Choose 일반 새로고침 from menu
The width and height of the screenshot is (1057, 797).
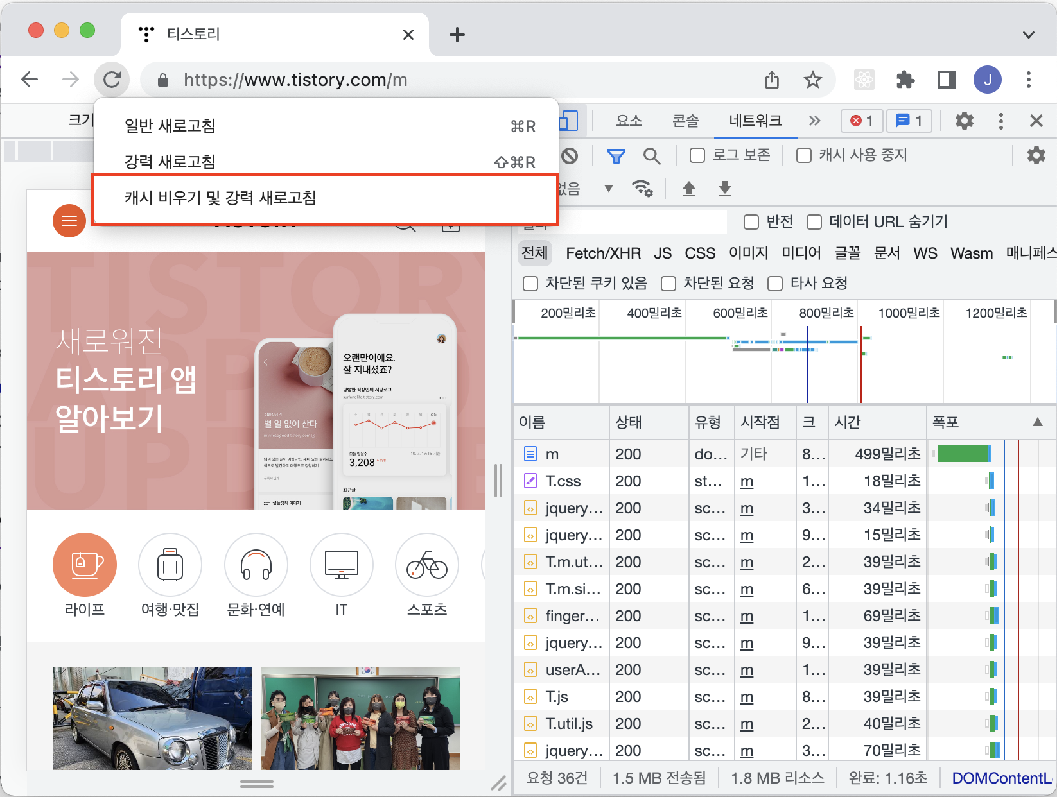[326, 126]
